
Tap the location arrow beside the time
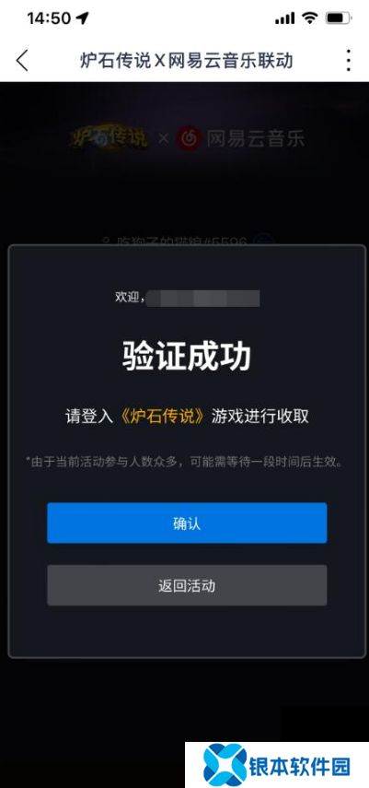(x=81, y=18)
